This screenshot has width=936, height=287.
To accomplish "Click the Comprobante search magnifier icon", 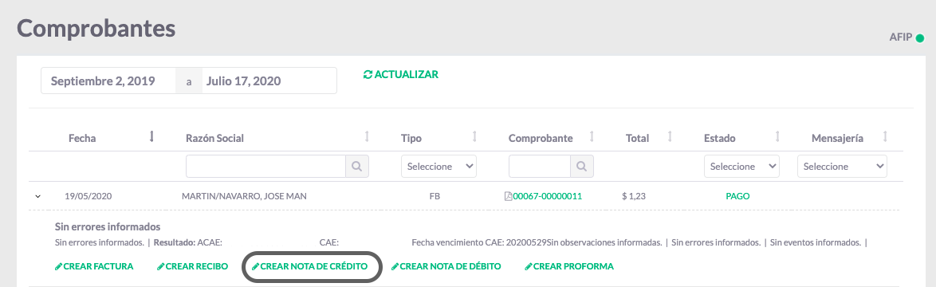I will coord(581,167).
